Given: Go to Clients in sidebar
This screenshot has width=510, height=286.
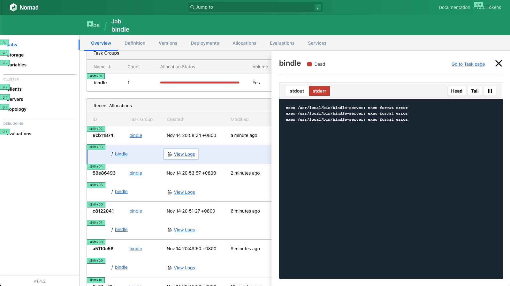Looking at the screenshot, I should coord(14,89).
